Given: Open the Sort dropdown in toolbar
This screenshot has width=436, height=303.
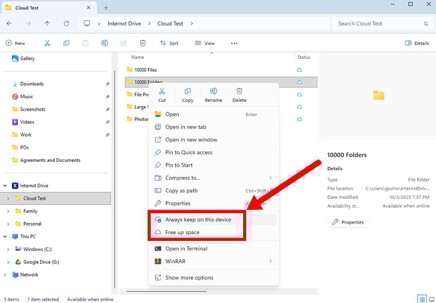Looking at the screenshot, I should coord(169,43).
